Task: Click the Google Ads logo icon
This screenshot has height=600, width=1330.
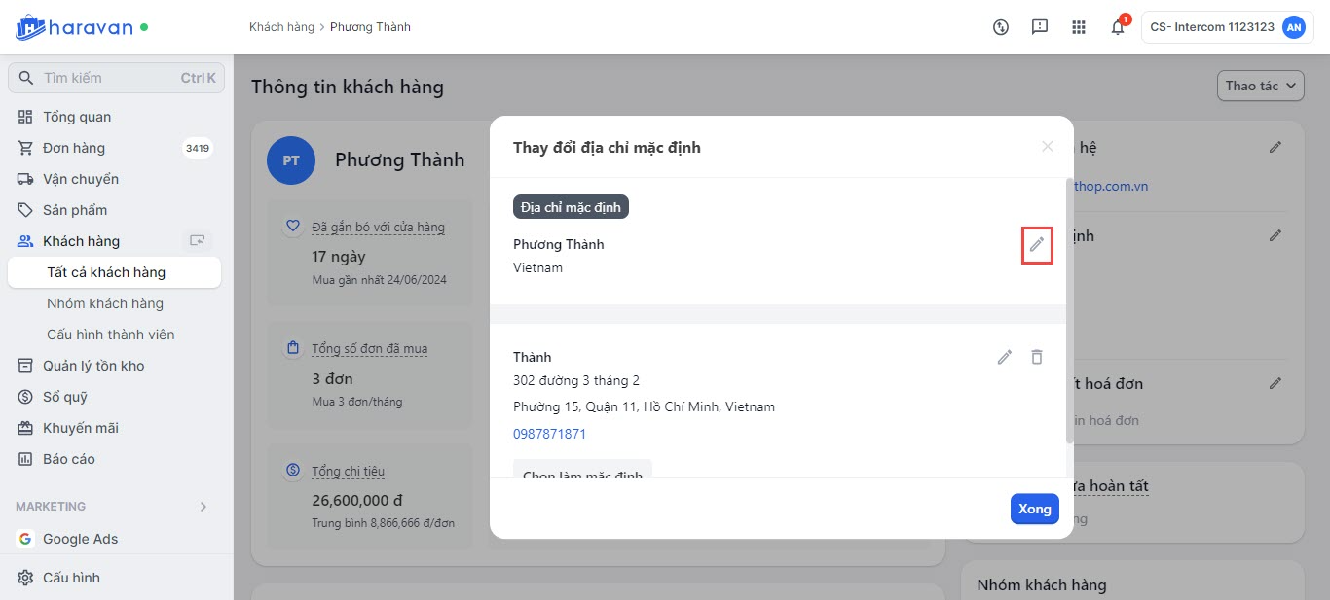Action: pos(25,539)
